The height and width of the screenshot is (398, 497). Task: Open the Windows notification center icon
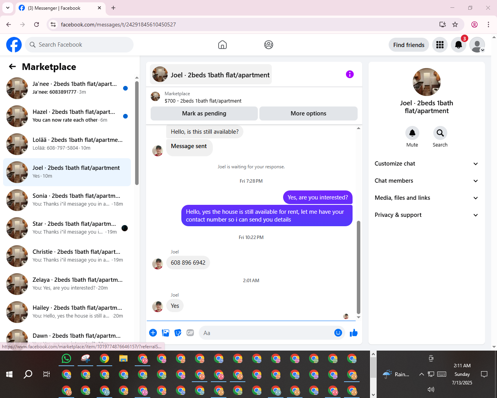click(x=484, y=374)
